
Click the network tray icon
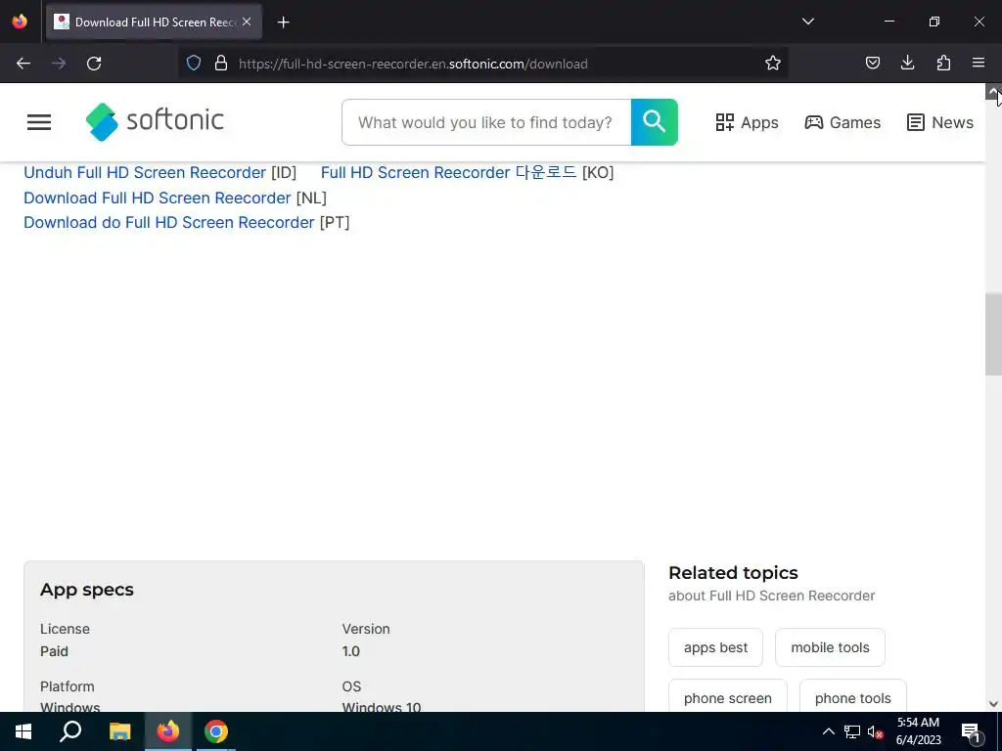[852, 731]
